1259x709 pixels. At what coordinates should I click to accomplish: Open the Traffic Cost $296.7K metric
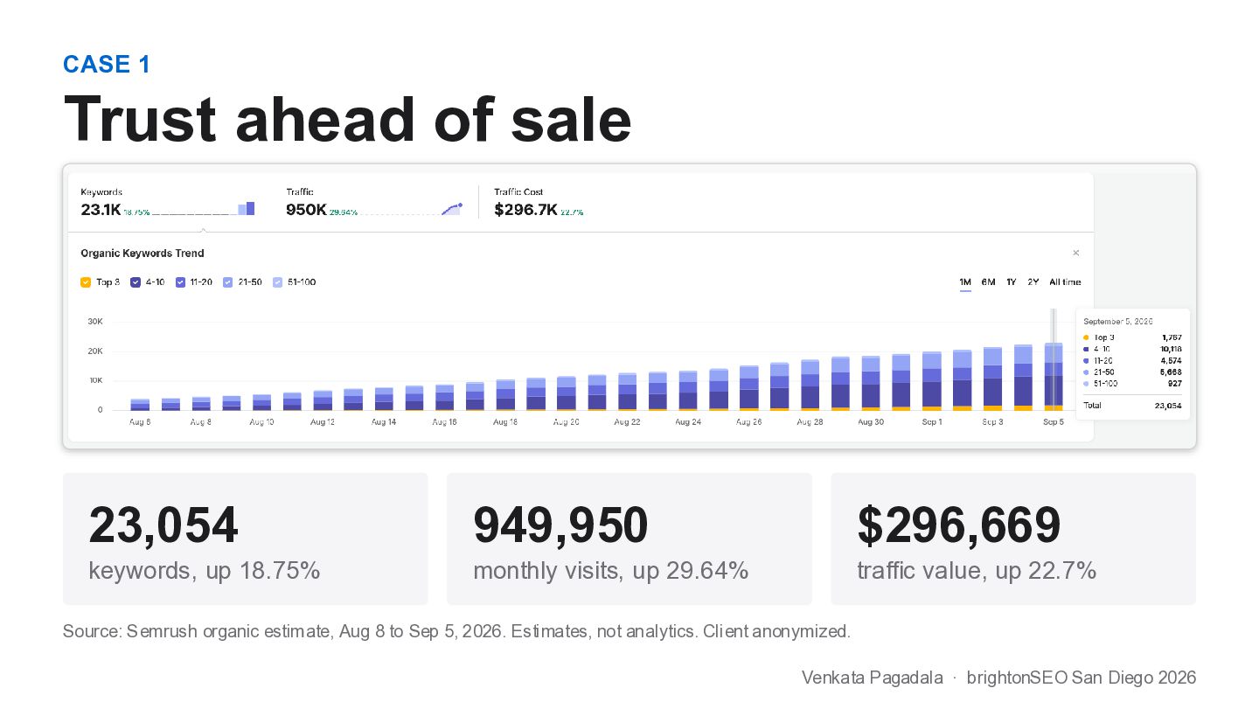point(539,202)
